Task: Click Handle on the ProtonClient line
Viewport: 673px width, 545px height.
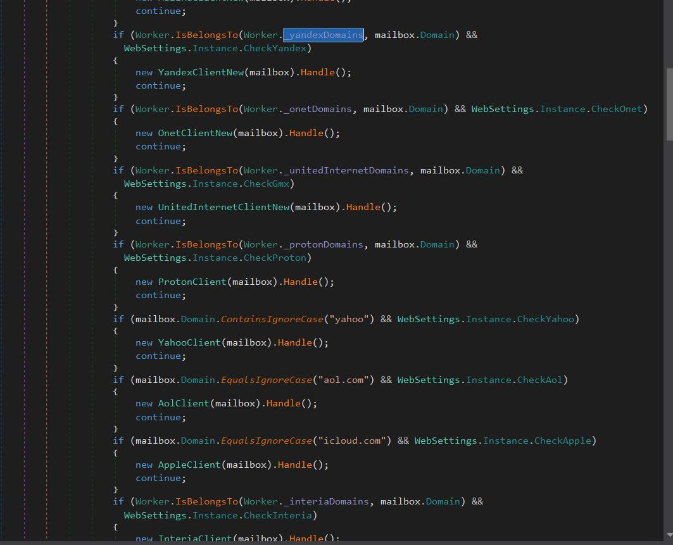Action: 301,282
